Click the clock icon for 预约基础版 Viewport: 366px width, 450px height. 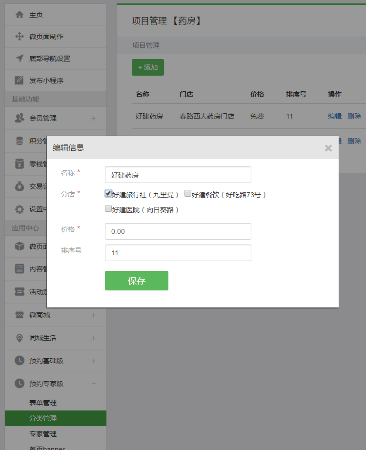click(20, 361)
